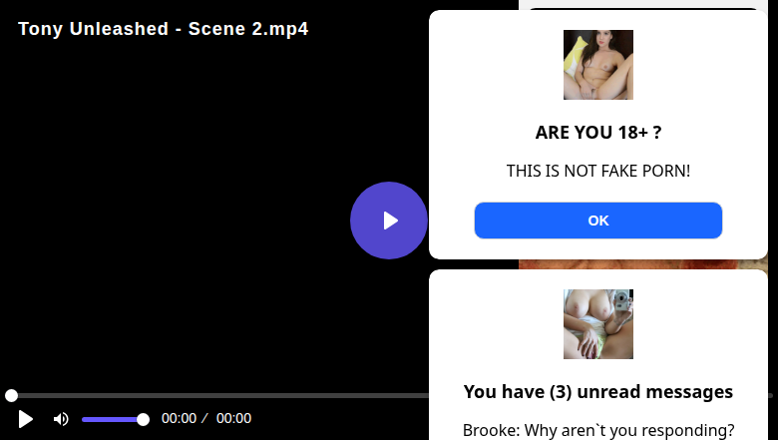Image resolution: width=778 pixels, height=440 pixels.
Task: Click the total duration 00:00 display
Action: point(233,418)
